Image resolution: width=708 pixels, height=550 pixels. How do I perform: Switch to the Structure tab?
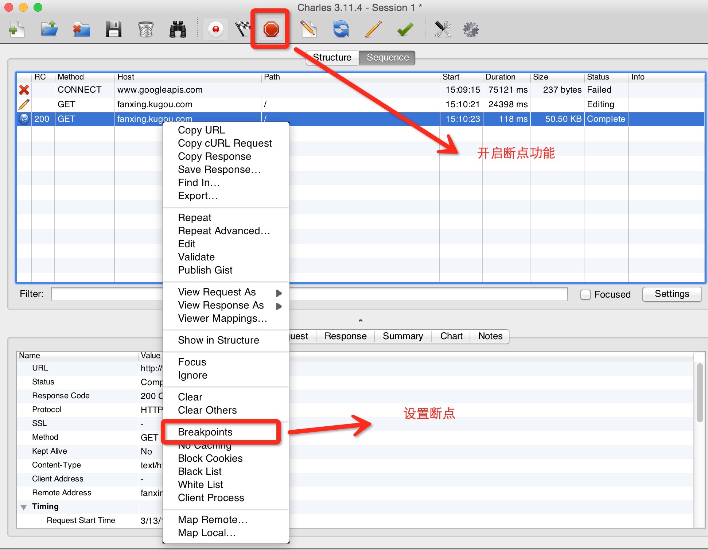click(x=332, y=57)
